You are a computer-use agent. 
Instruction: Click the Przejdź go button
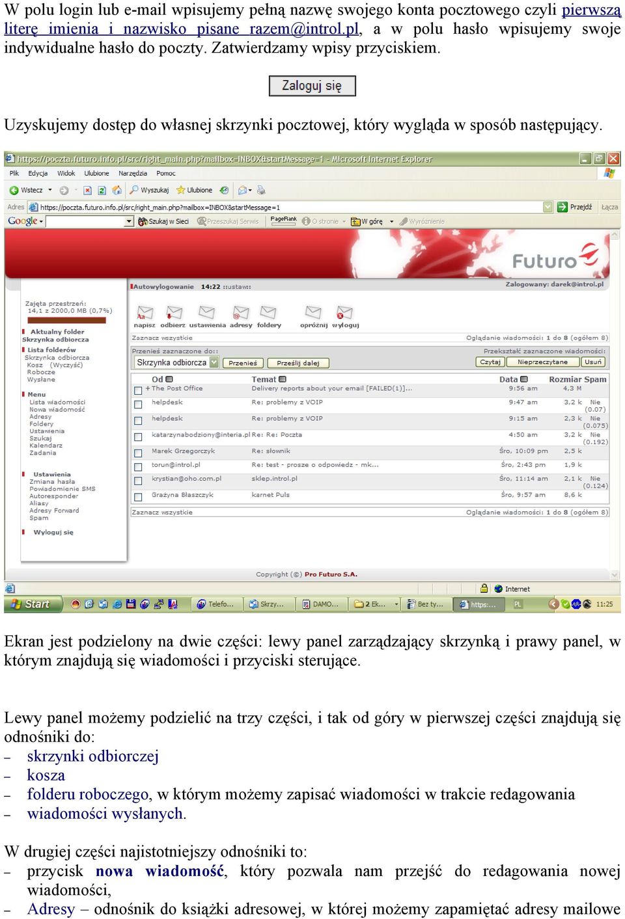575,207
